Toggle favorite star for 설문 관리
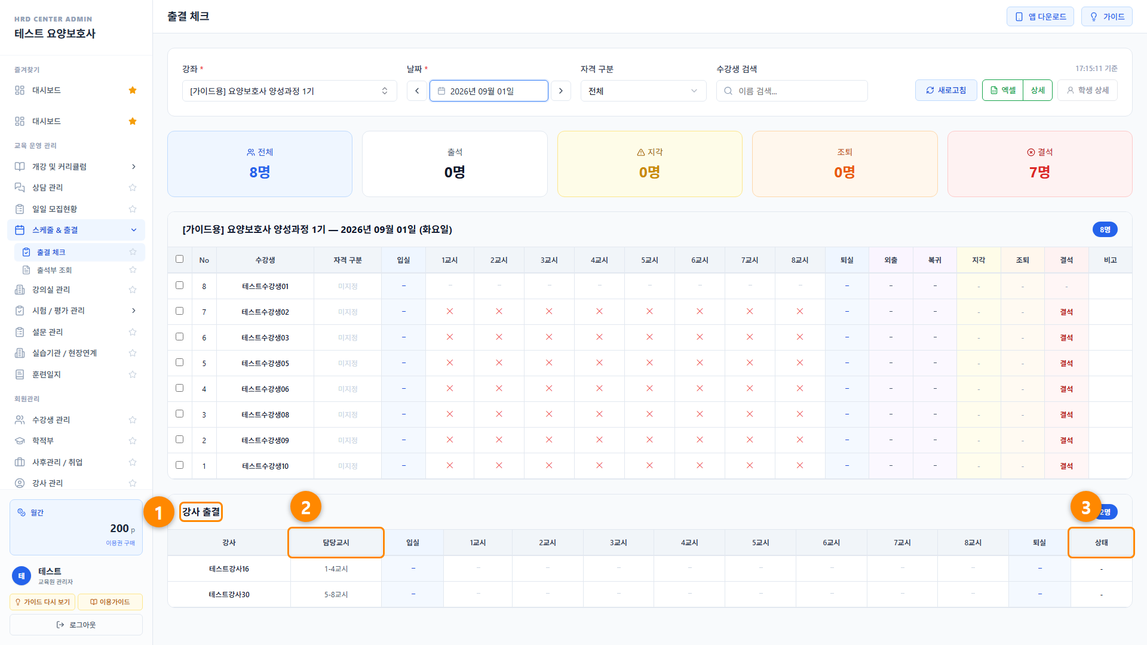 (133, 332)
